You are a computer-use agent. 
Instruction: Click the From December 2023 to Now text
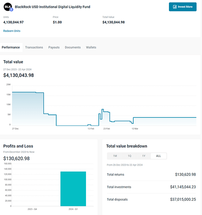click(x=19, y=152)
